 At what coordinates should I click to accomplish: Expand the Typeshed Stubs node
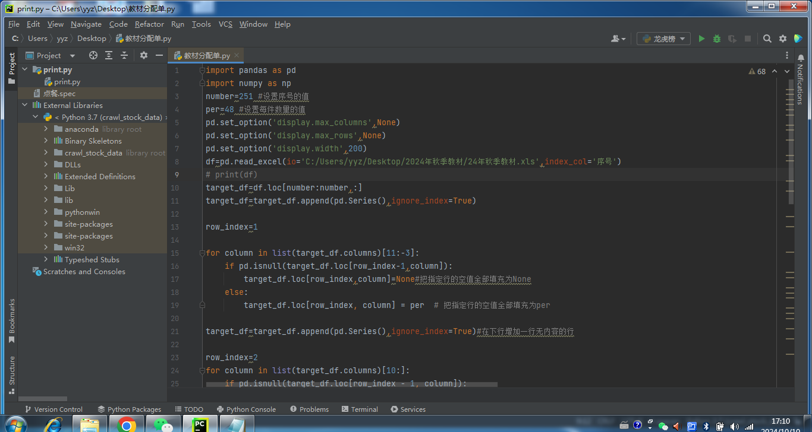(46, 260)
